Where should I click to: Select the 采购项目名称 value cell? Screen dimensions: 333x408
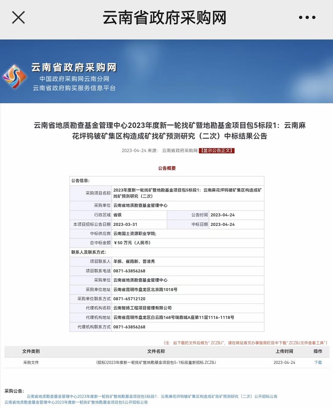pyautogui.click(x=188, y=193)
